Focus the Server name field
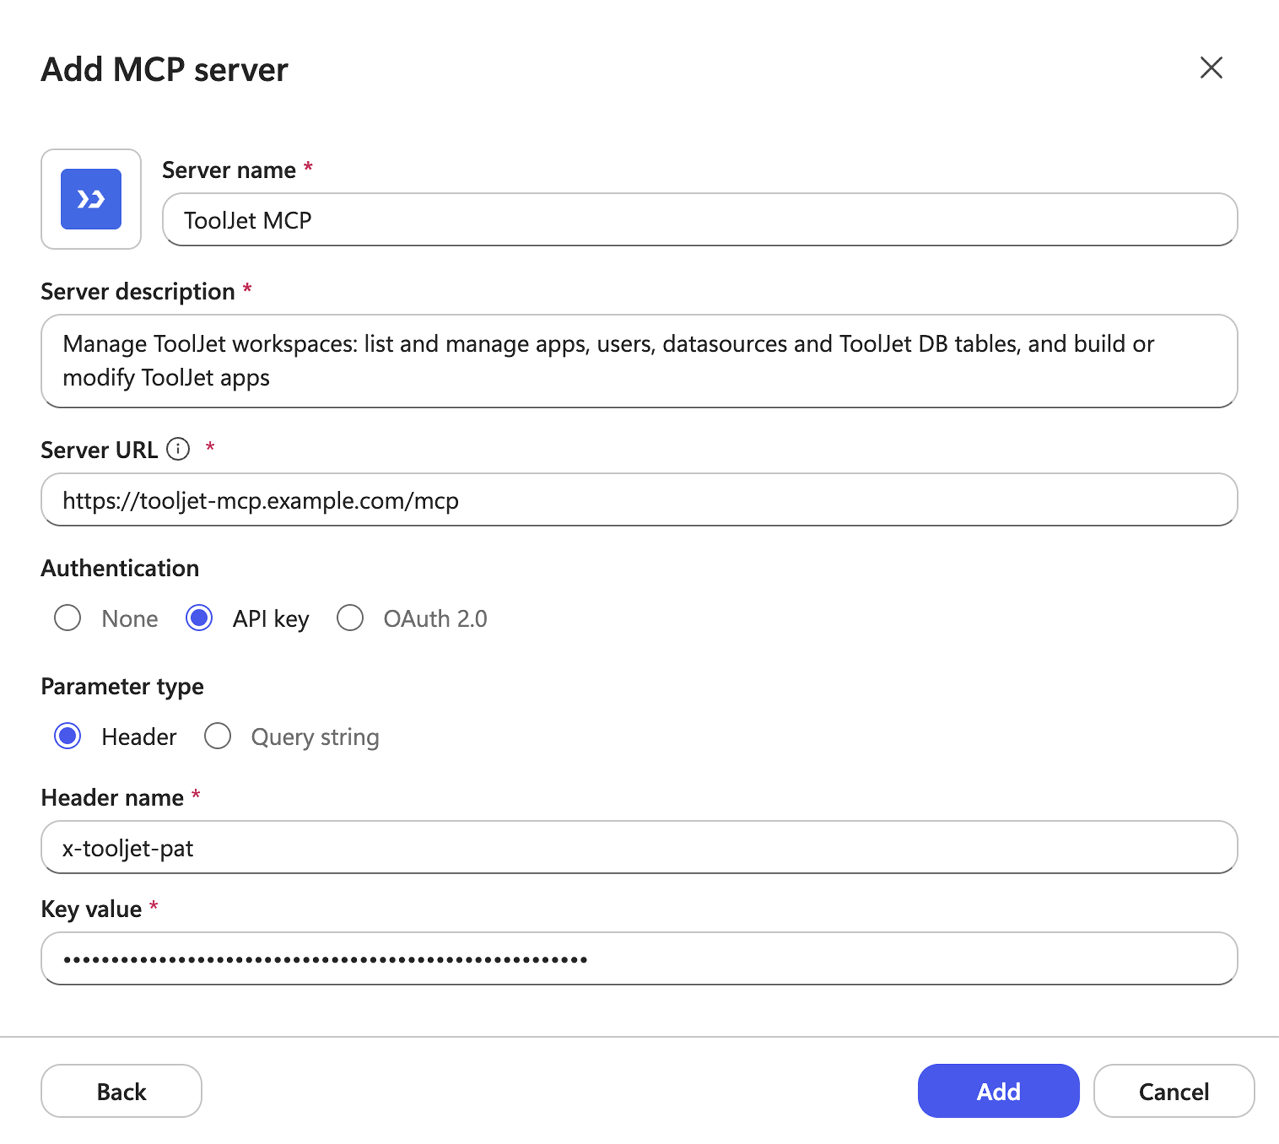 [x=700, y=220]
